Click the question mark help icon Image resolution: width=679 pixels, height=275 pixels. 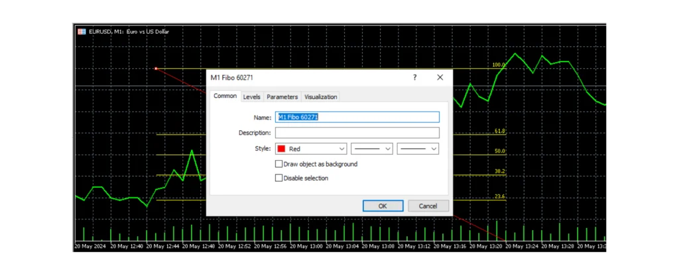(x=415, y=77)
